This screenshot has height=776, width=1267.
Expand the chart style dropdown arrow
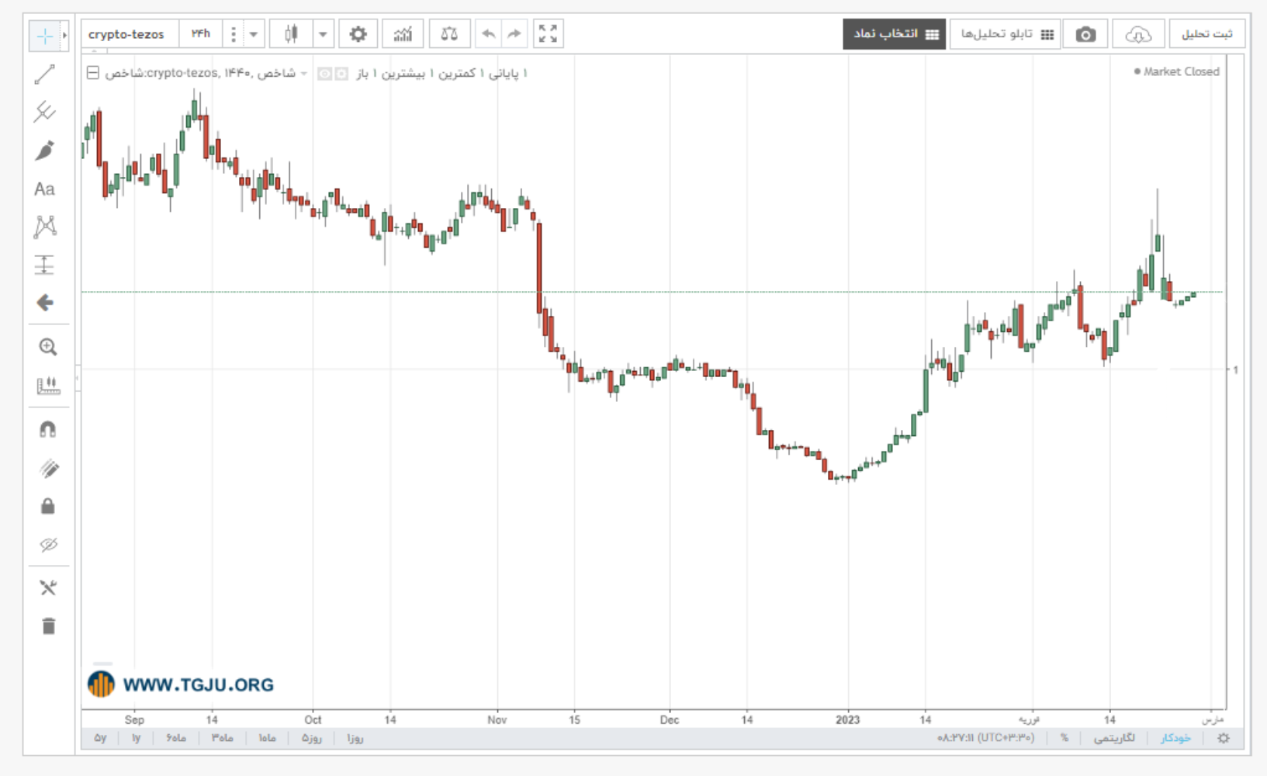323,34
